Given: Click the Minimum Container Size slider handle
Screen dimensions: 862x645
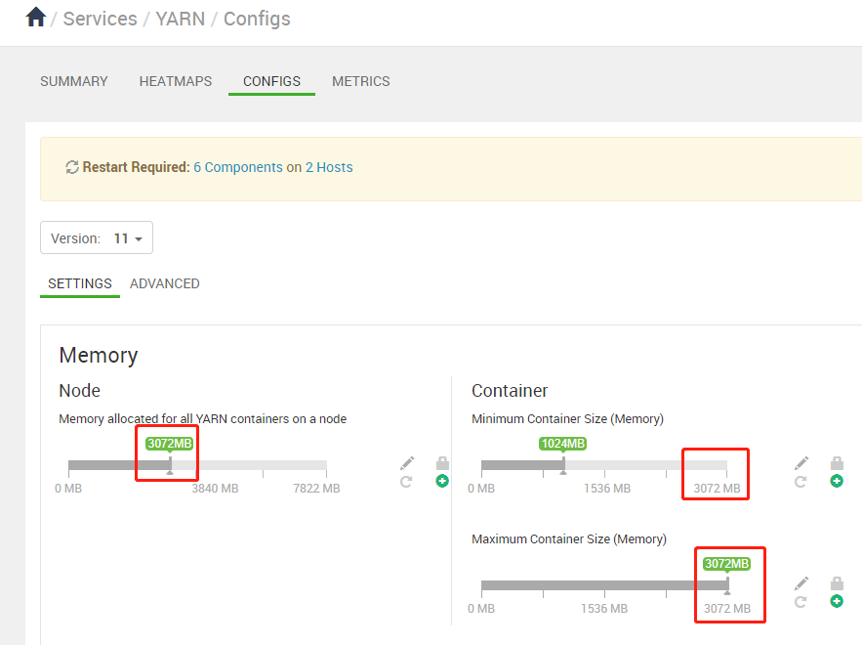Looking at the screenshot, I should click(x=563, y=465).
